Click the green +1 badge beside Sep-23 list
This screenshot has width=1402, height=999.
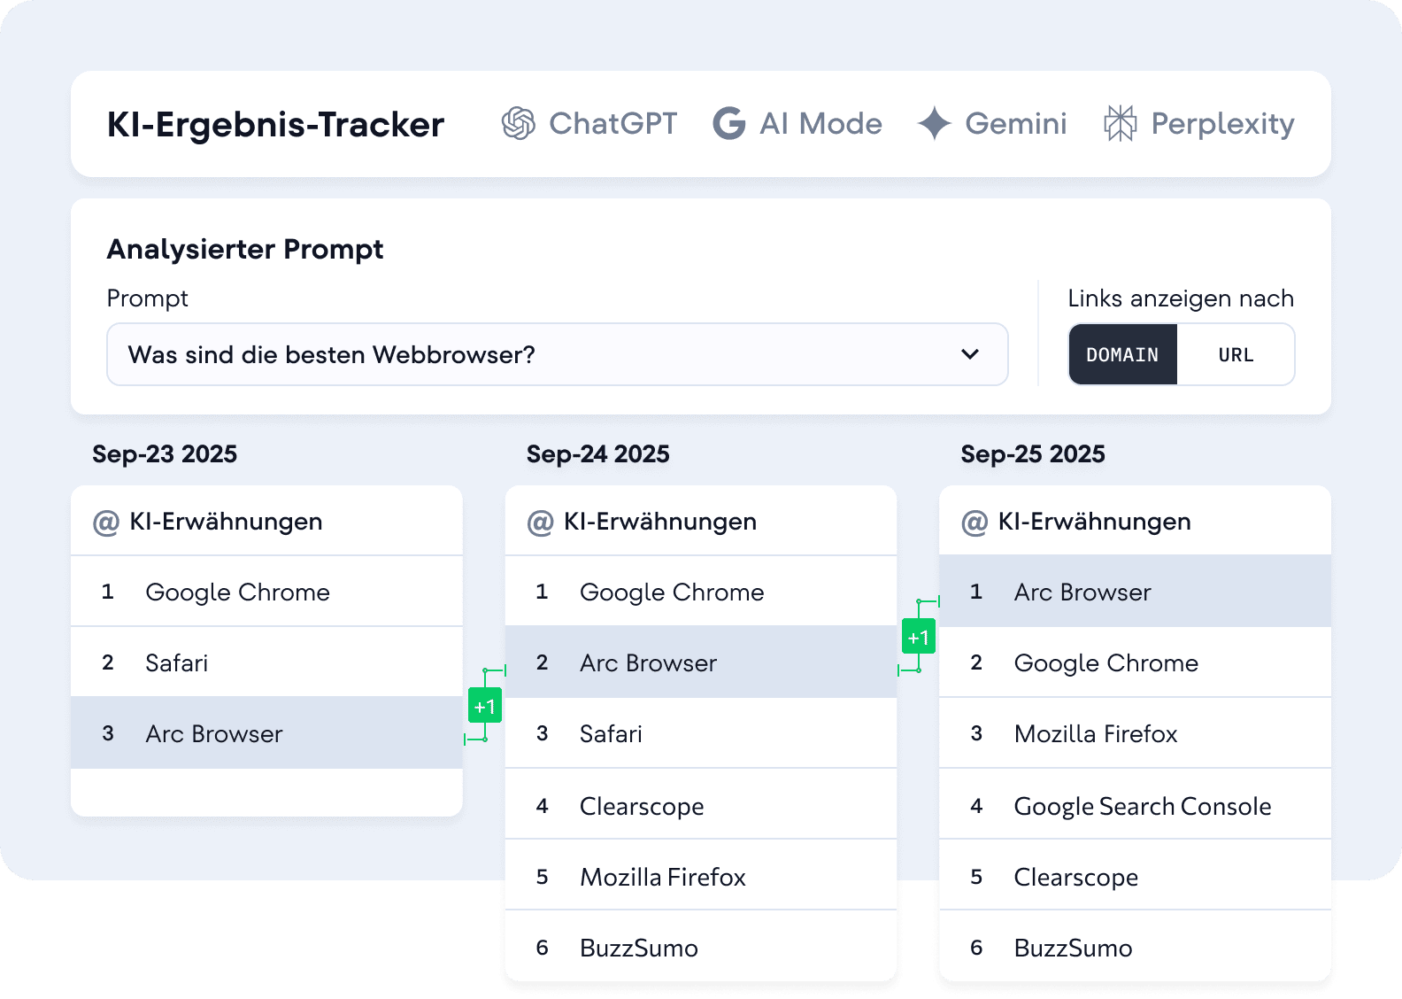point(485,706)
